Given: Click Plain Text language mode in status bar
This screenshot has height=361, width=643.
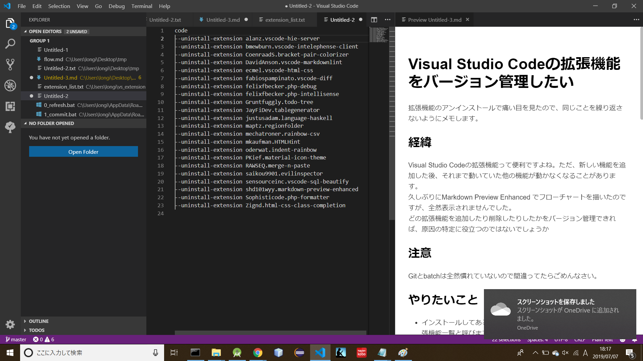Looking at the screenshot, I should coord(602,339).
